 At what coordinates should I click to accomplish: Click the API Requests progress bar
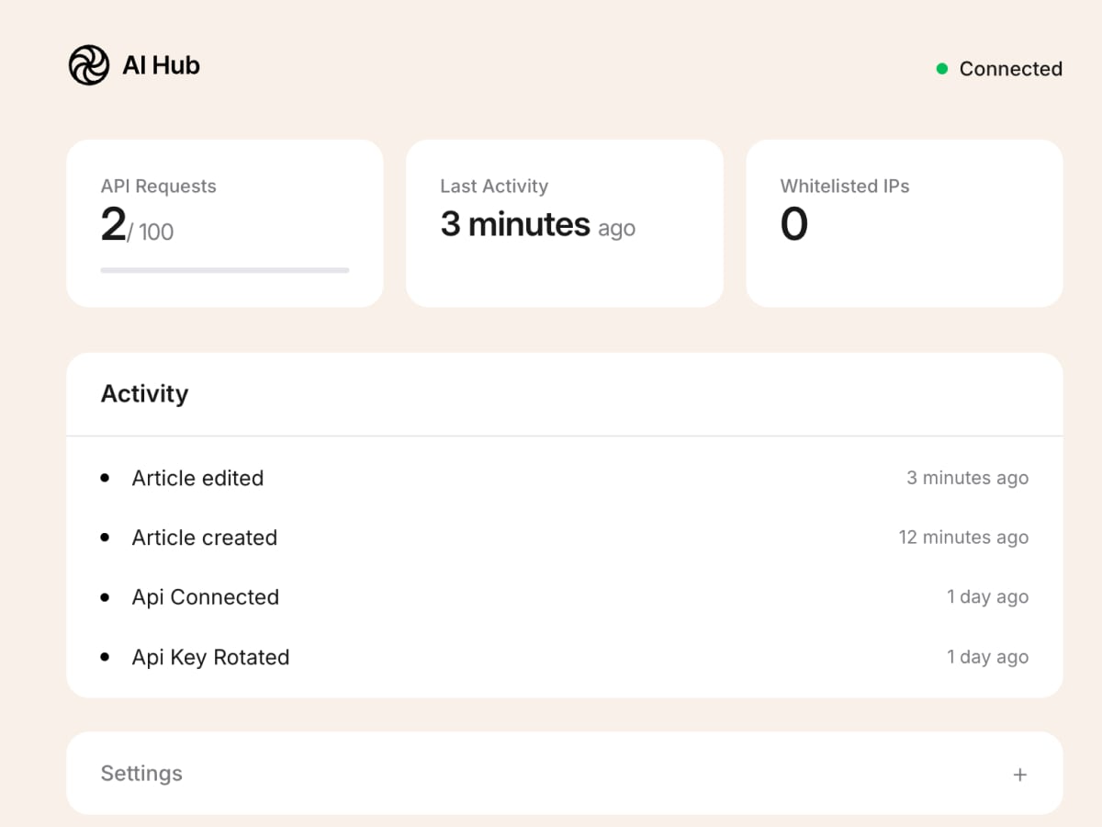[x=224, y=270]
